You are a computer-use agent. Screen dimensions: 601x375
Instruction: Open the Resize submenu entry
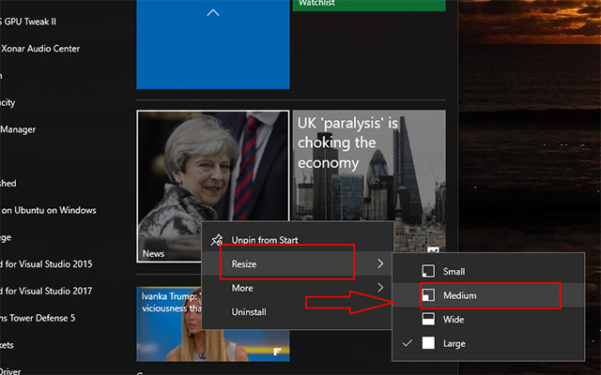coord(298,263)
